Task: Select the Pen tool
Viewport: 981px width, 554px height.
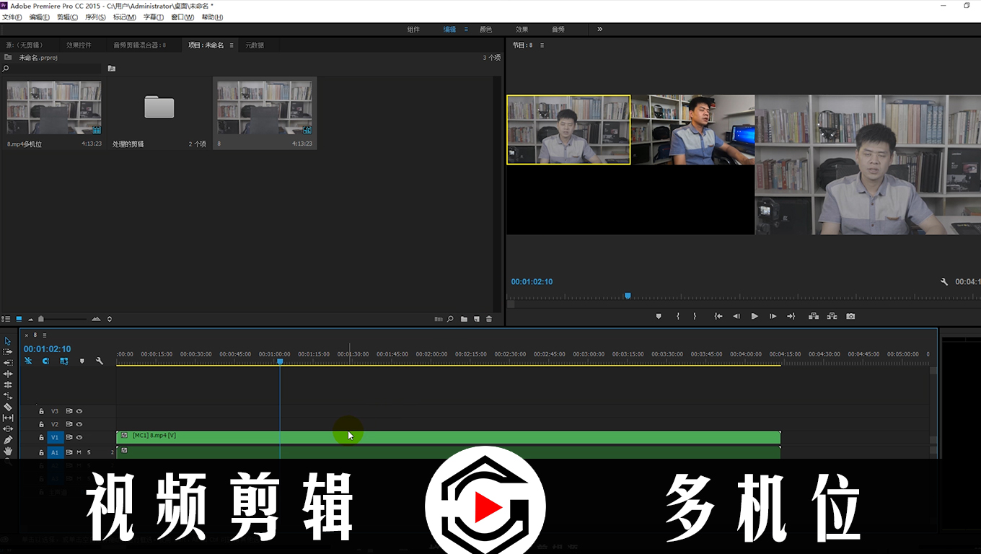Action: coord(8,439)
